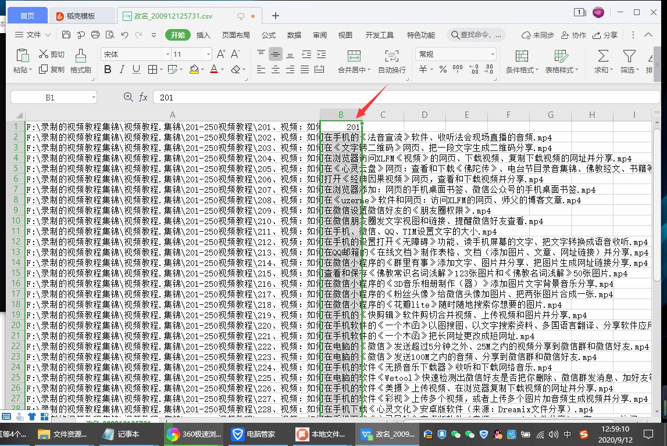Expand the 求和 dropdown arrow
Viewport: 667px width, 446px height.
coord(611,70)
